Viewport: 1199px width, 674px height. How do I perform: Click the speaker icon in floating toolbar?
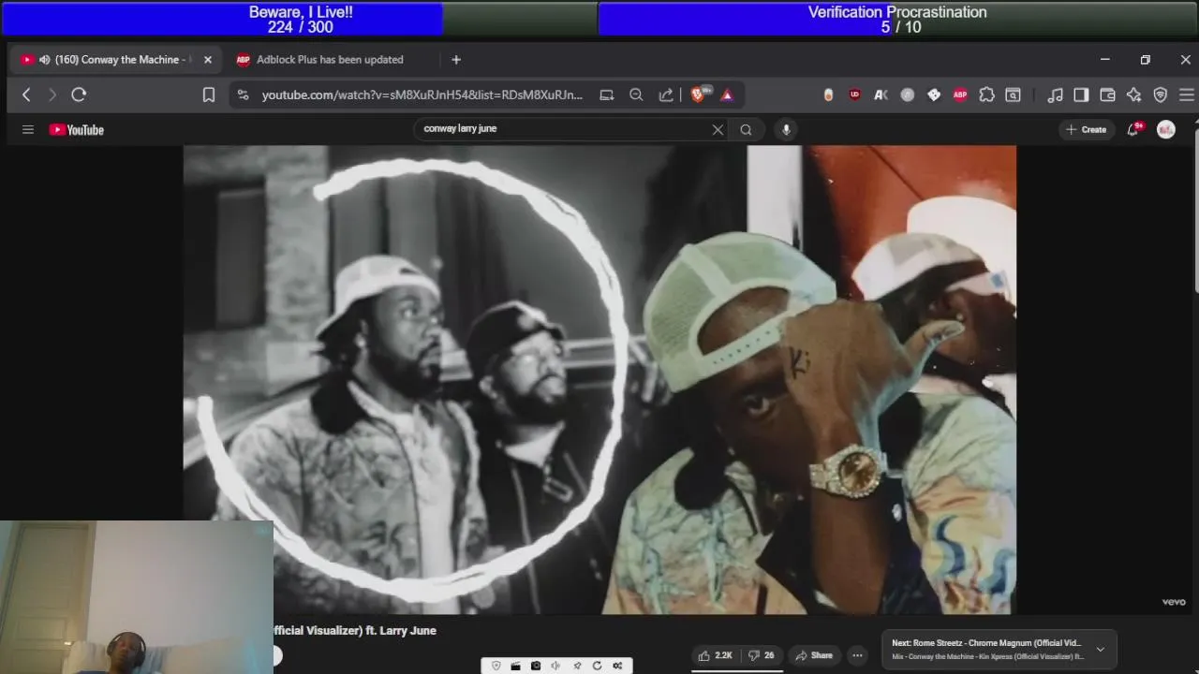(x=555, y=666)
